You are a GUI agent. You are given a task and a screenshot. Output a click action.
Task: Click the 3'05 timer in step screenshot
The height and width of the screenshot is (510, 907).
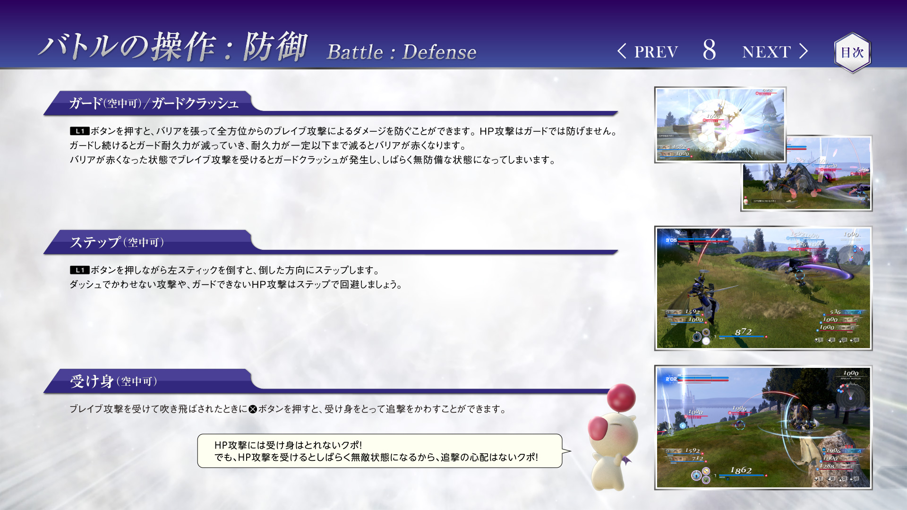(671, 240)
